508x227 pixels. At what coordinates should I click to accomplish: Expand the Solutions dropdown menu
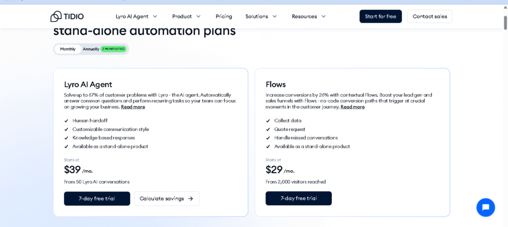261,16
